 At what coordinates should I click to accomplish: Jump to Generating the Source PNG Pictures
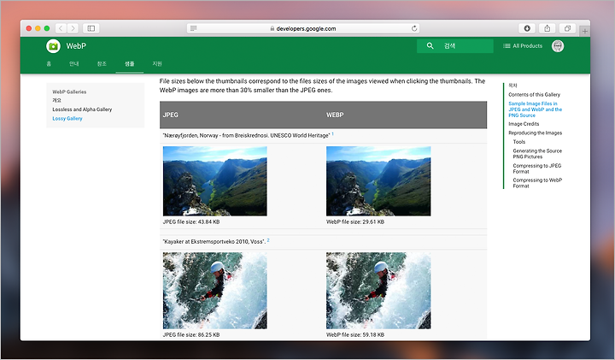click(537, 154)
